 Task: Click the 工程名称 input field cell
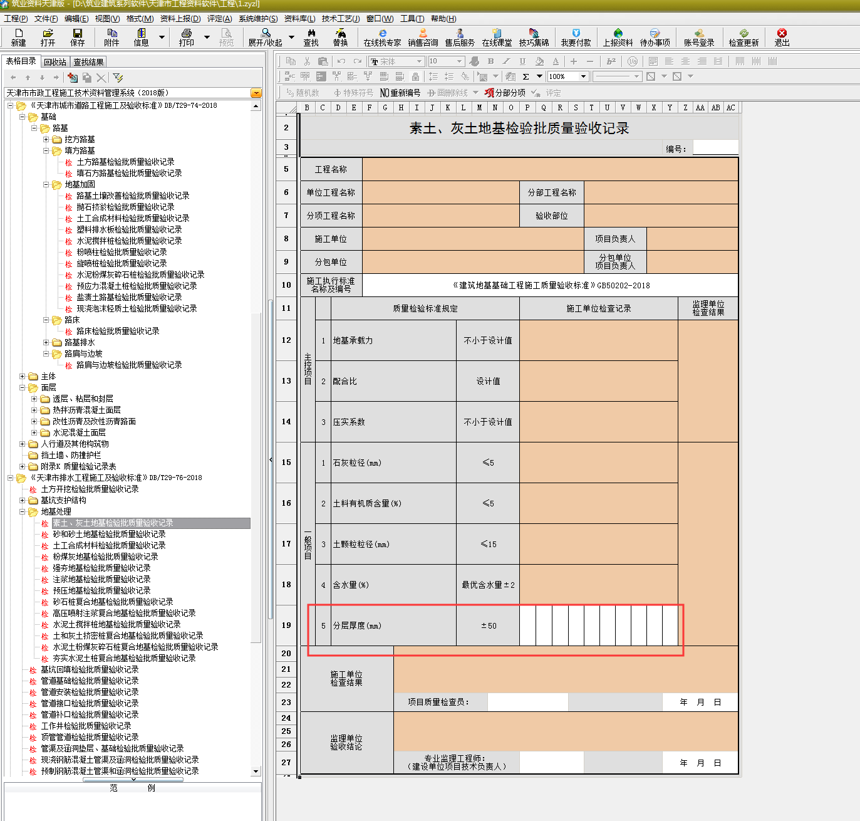[x=550, y=169]
